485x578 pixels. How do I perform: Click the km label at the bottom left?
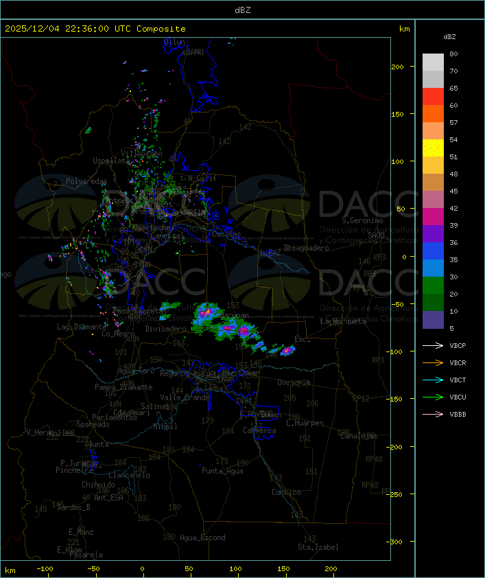(x=10, y=570)
